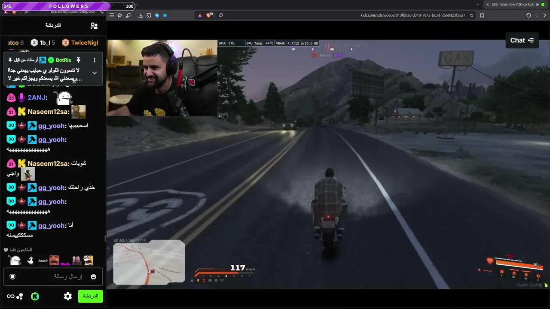Click the pin icon in toolbar

pyautogui.click(x=120, y=15)
